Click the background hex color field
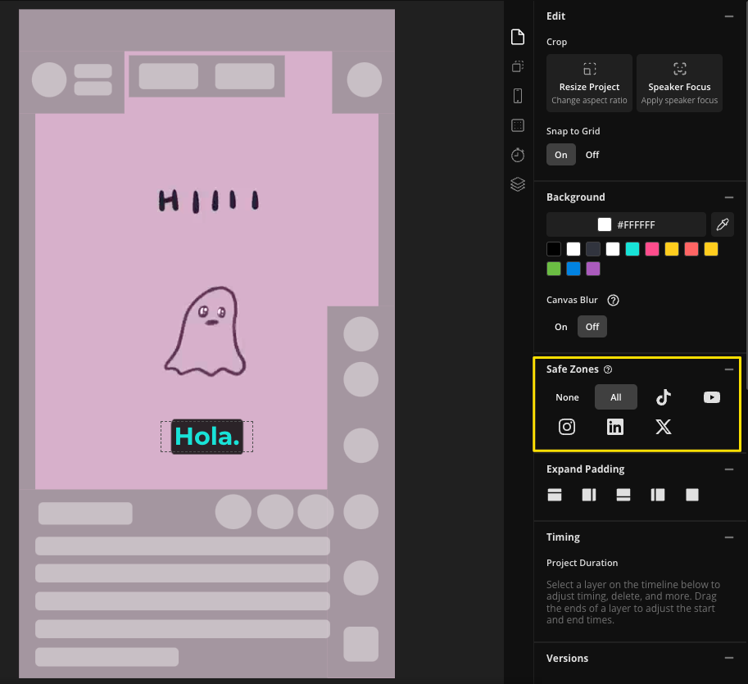The width and height of the screenshot is (748, 684). point(626,224)
